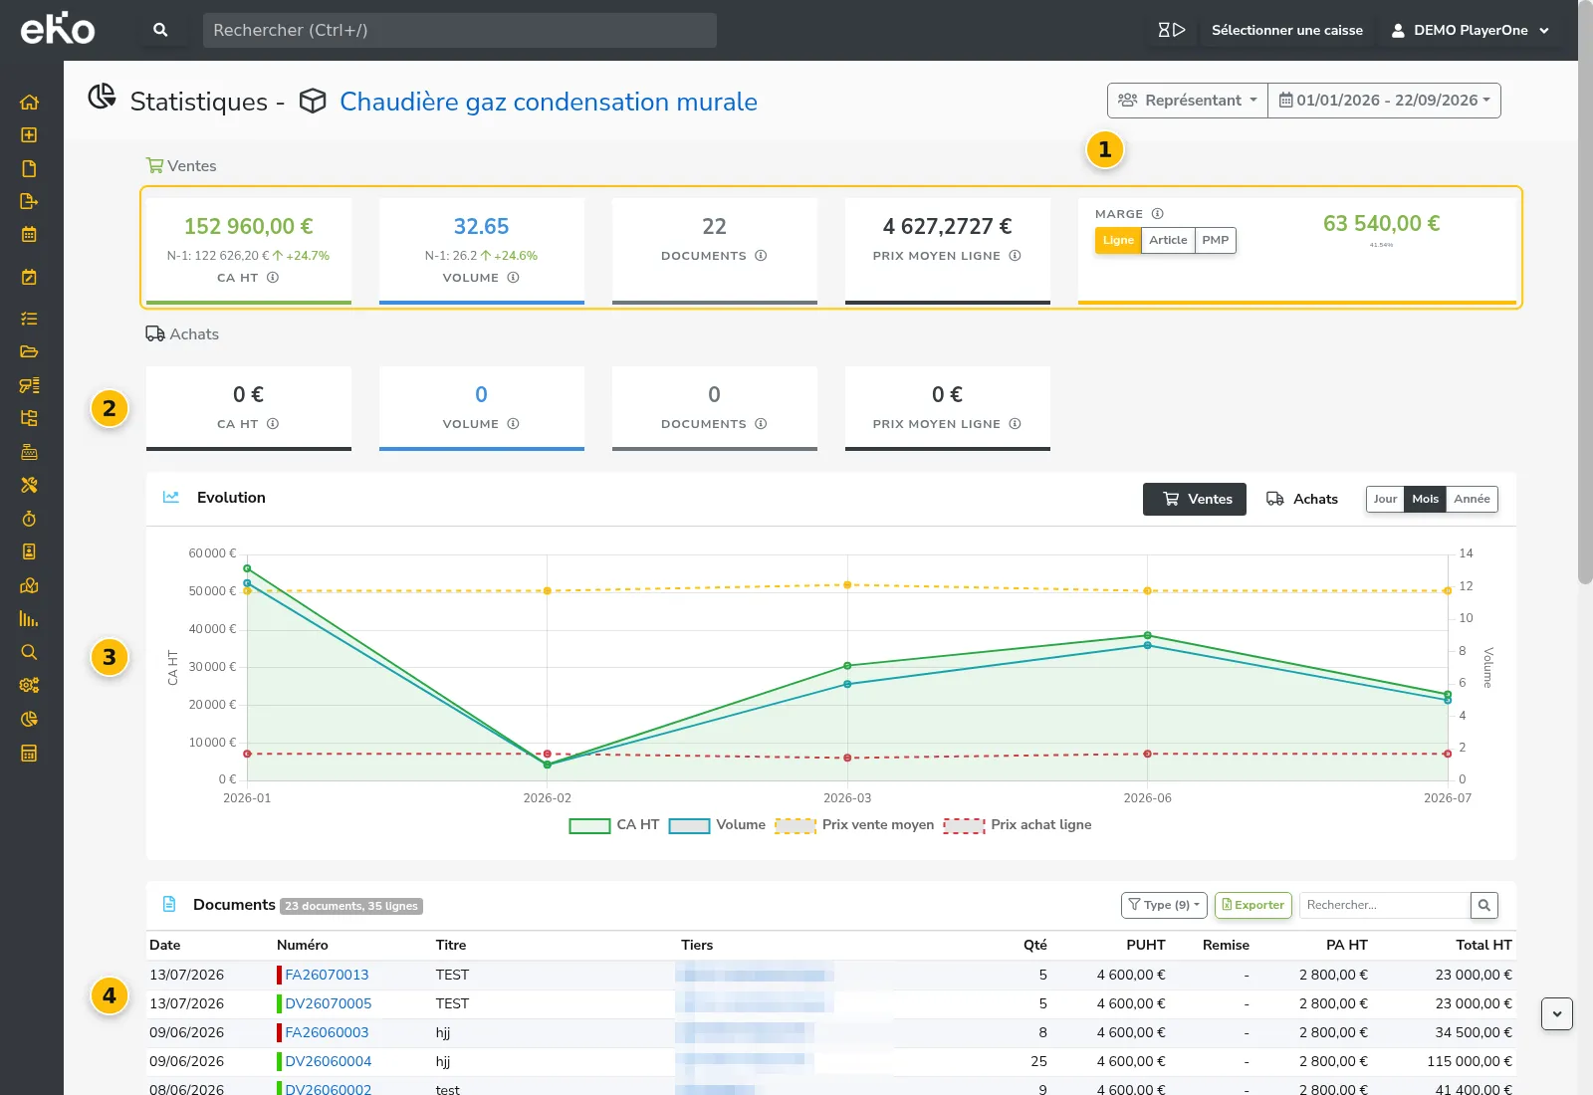Viewport: 1593px width, 1095px height.
Task: Click the 4 627,2727 € prix moyen value
Action: pos(947,226)
